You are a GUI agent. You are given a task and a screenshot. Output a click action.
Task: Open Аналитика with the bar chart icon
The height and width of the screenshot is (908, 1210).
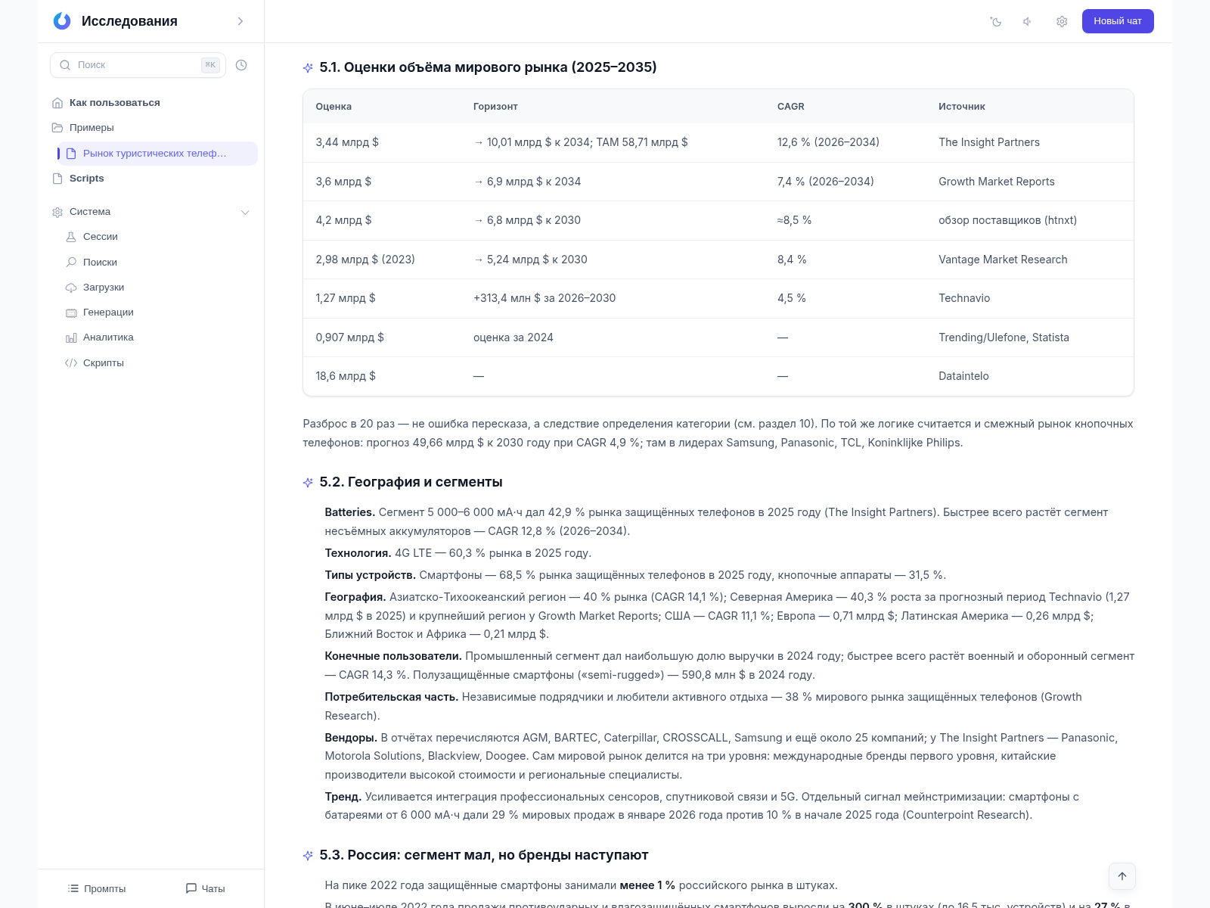[71, 338]
